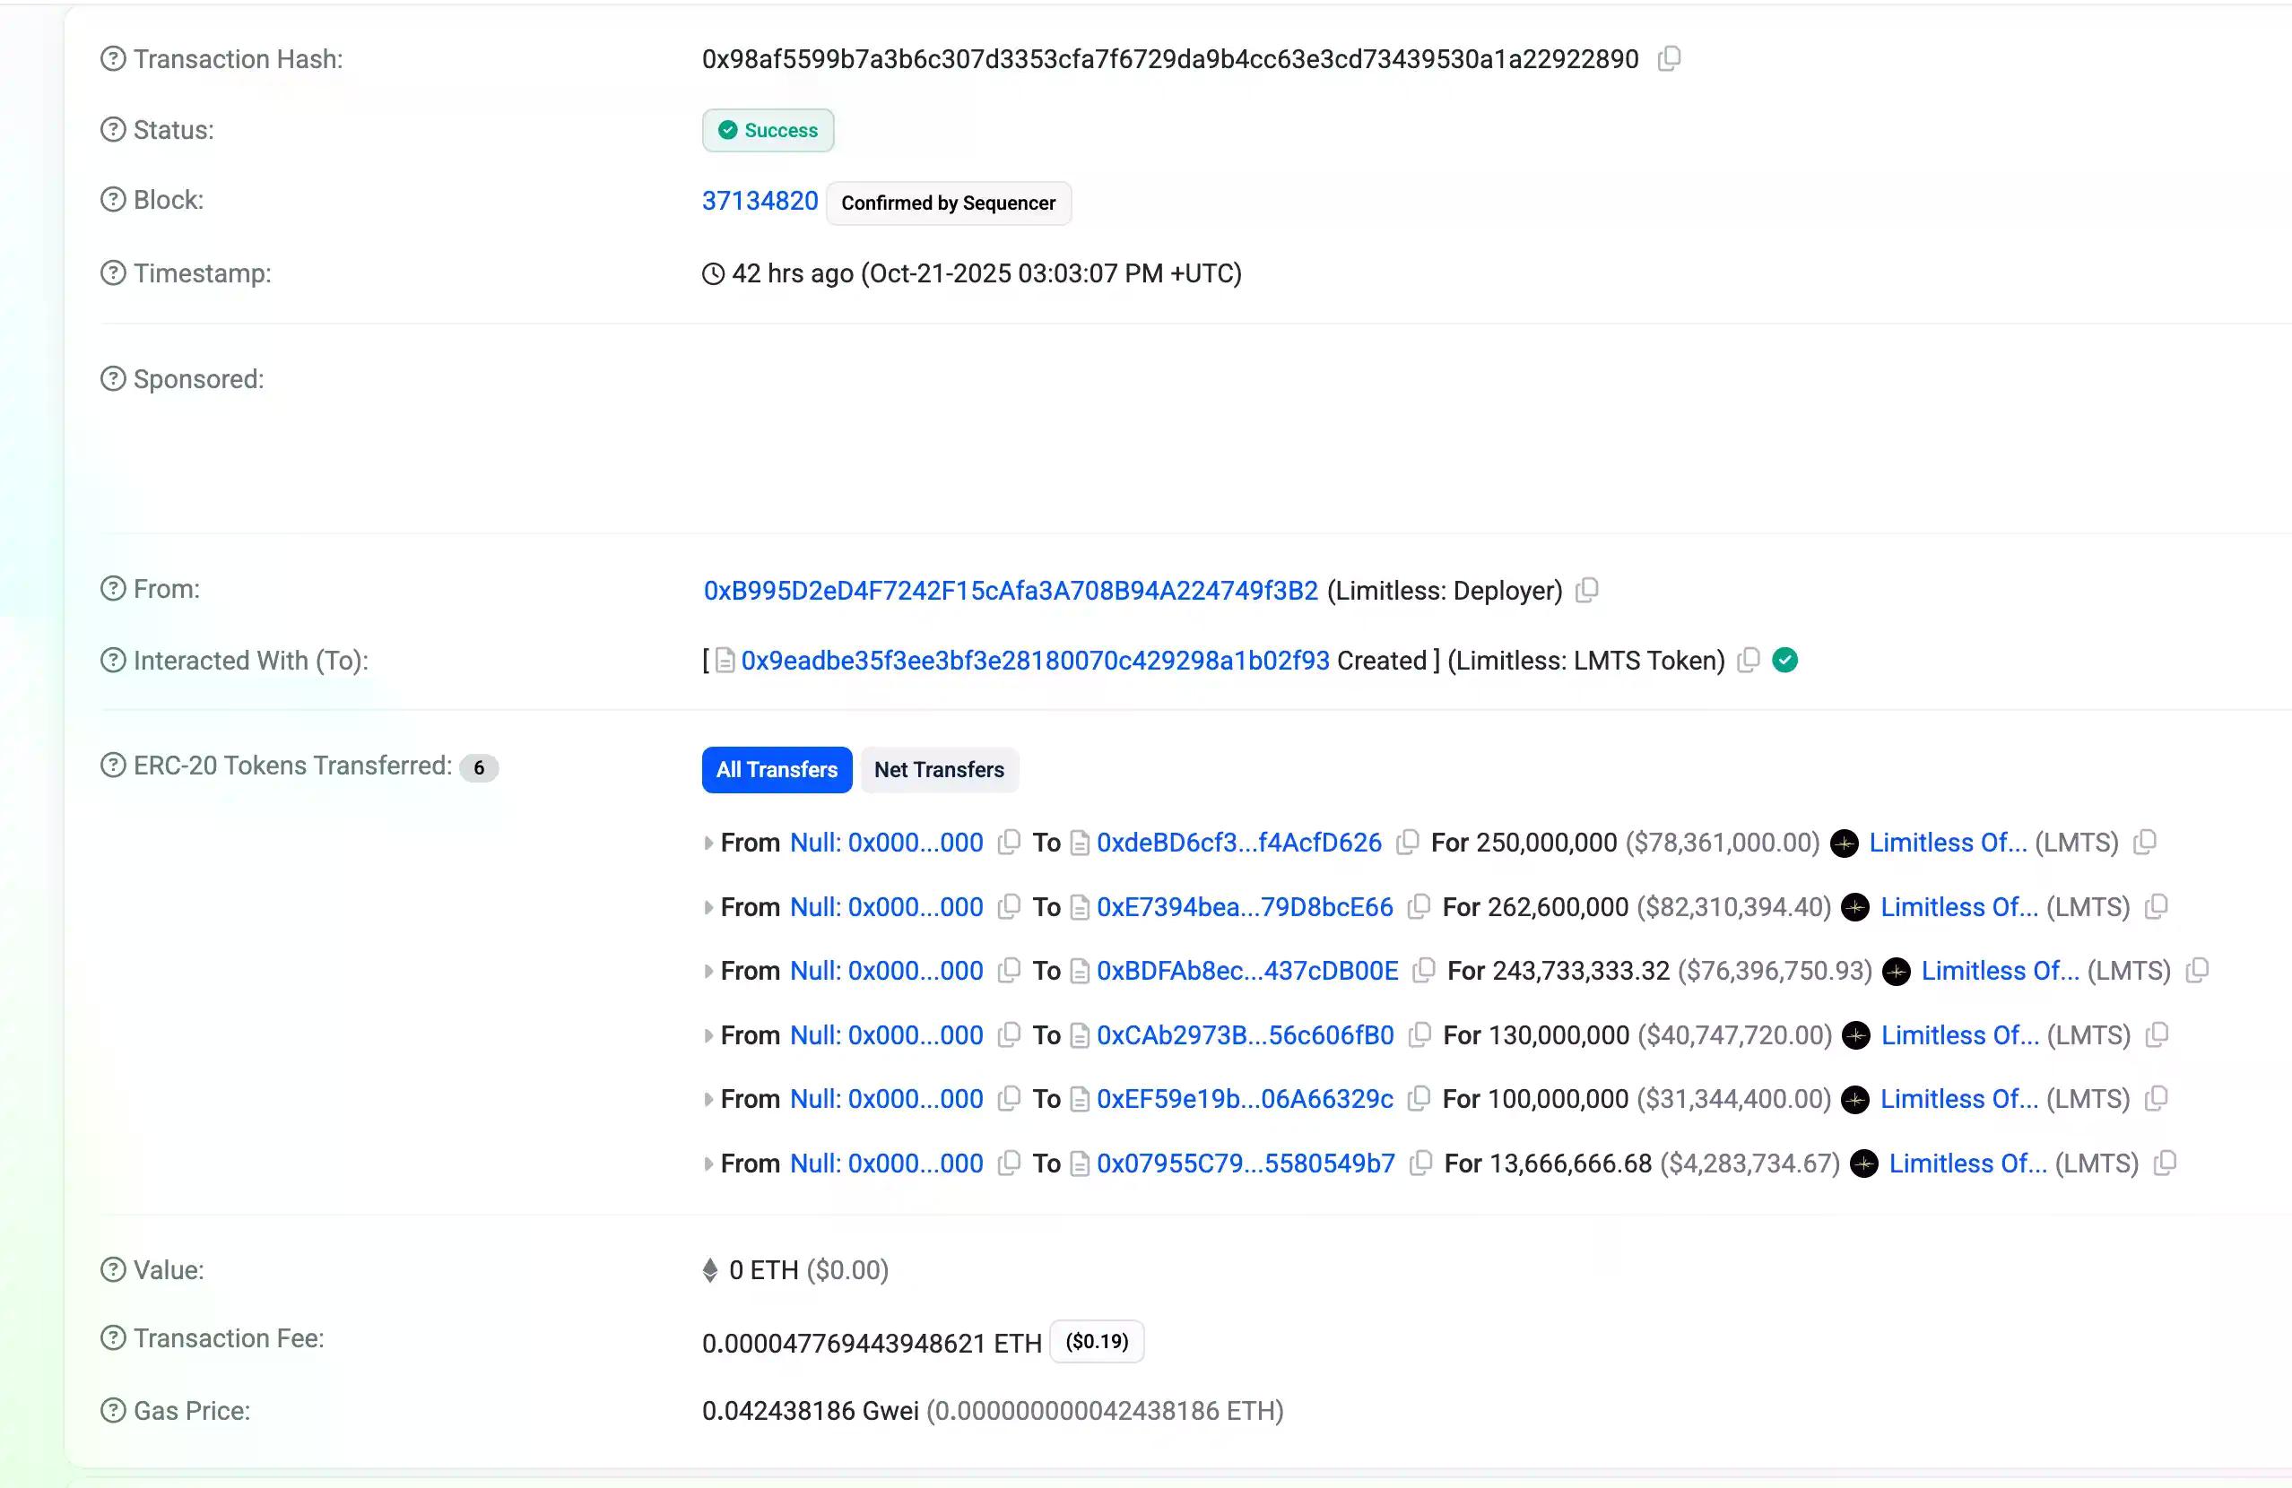
Task: Copy the LMTS token address in last transfer row
Action: [2164, 1163]
